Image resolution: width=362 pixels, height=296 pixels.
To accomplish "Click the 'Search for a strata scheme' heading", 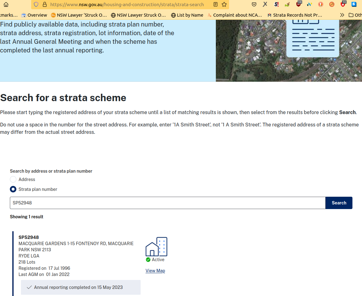I will [x=63, y=98].
